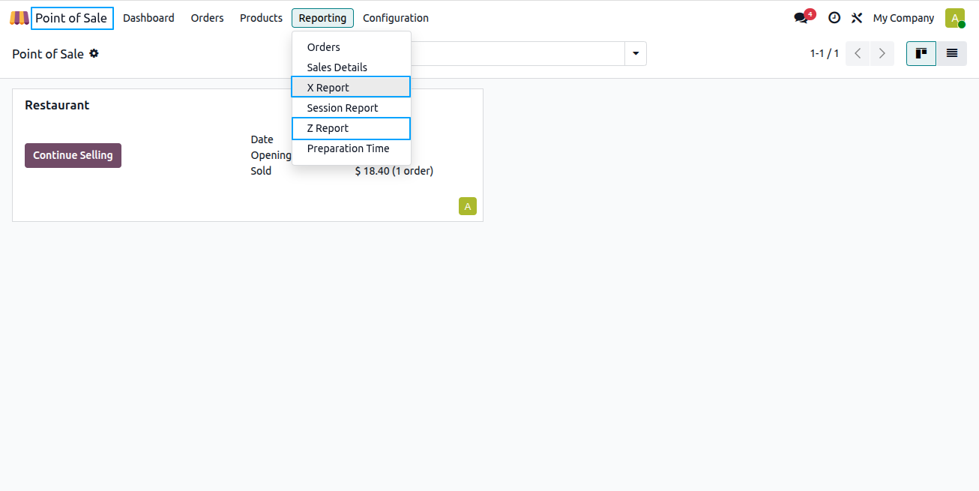Click the user avatar in top right corner
The image size is (979, 491).
point(955,18)
